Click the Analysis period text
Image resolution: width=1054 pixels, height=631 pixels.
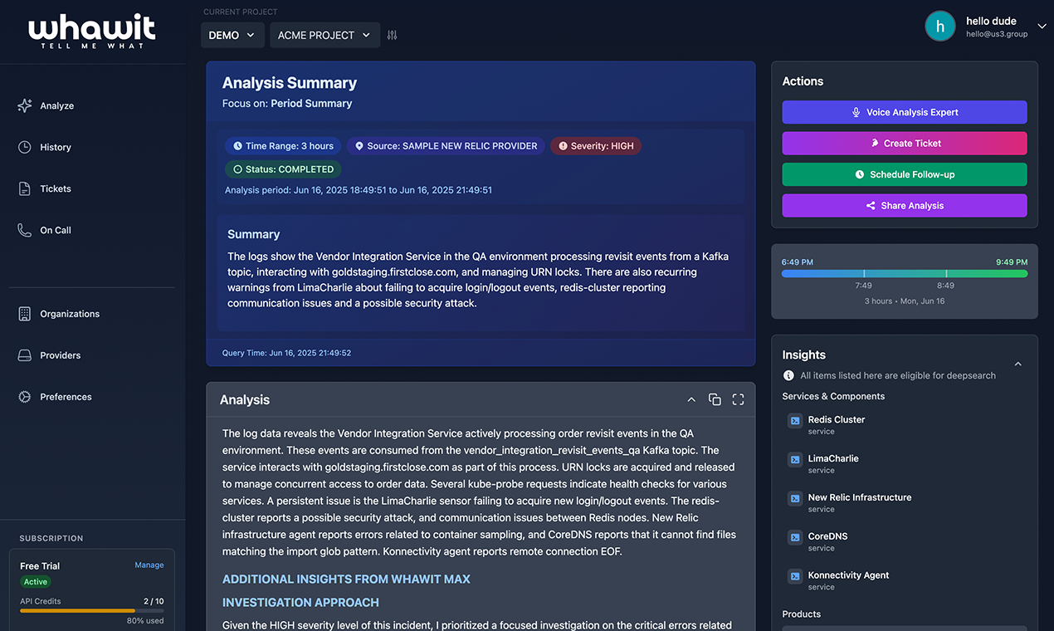359,190
